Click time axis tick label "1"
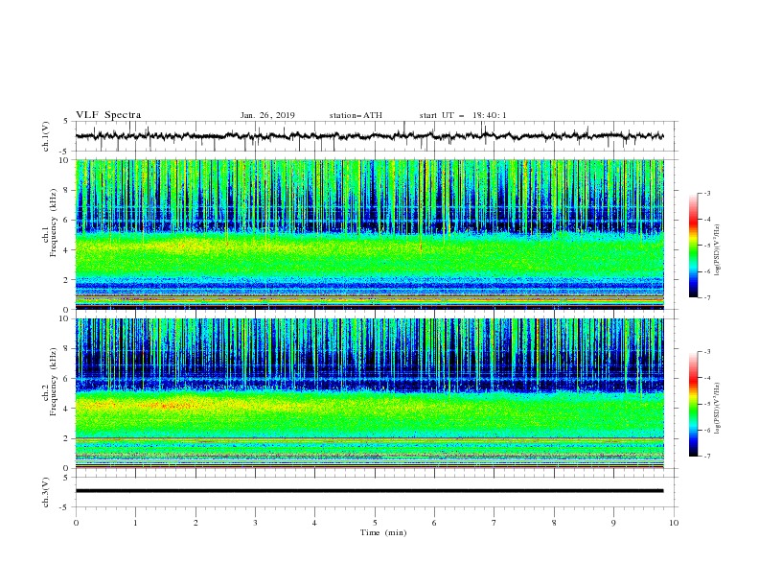The height and width of the screenshot is (587, 759). point(135,523)
